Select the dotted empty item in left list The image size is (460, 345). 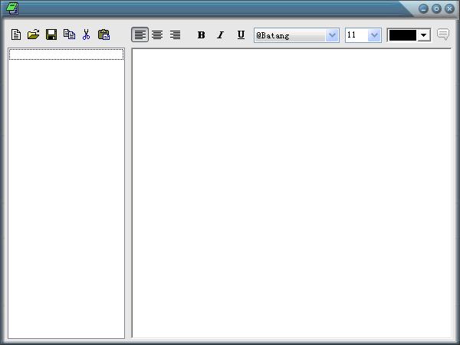66,54
